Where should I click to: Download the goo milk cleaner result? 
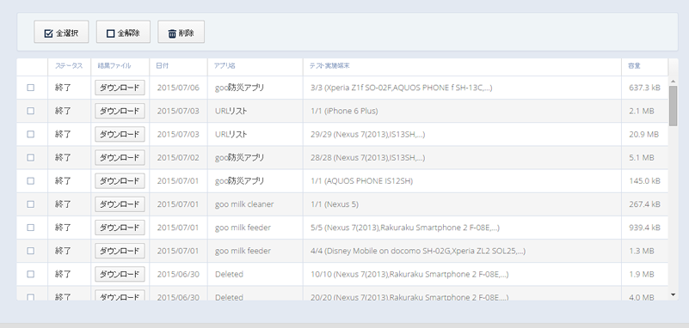click(120, 203)
